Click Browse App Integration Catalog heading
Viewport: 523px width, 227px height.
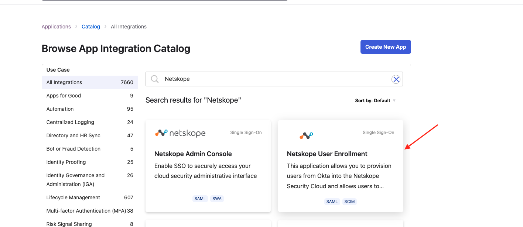click(x=116, y=48)
